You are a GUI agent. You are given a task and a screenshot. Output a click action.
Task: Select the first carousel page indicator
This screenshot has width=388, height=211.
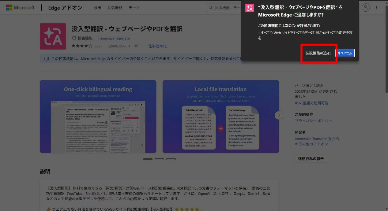[x=148, y=159]
